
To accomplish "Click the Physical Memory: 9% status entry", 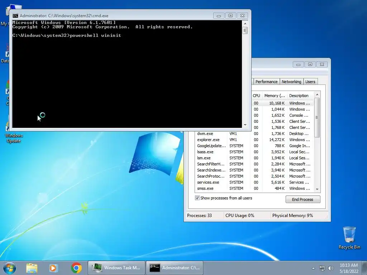I will pos(292,215).
